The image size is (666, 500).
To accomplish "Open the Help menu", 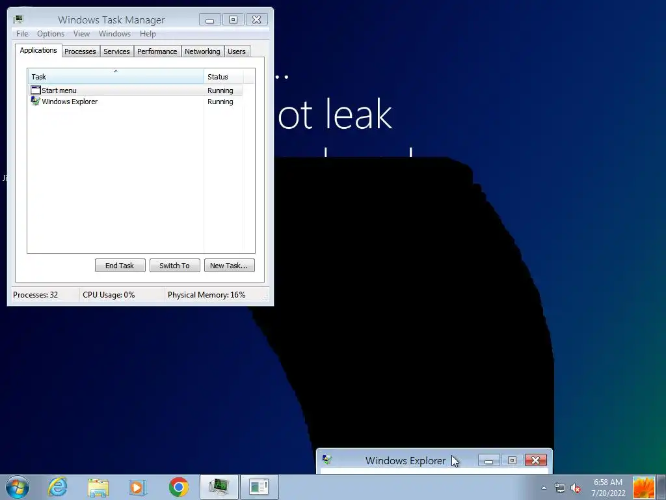I will tap(148, 34).
